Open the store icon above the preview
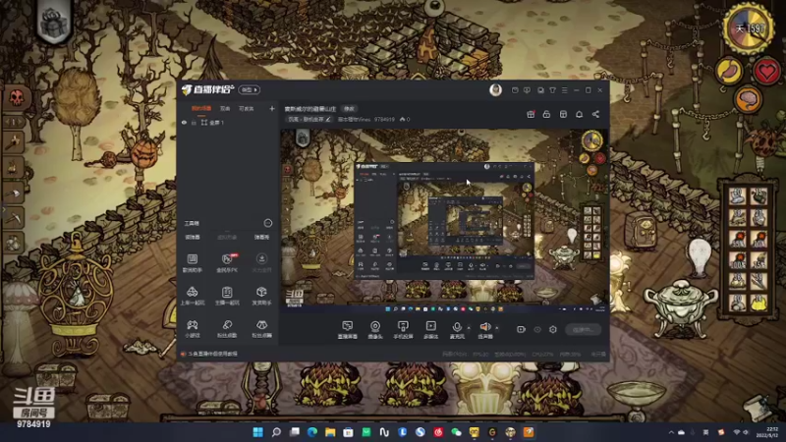The height and width of the screenshot is (442, 786). tap(563, 114)
